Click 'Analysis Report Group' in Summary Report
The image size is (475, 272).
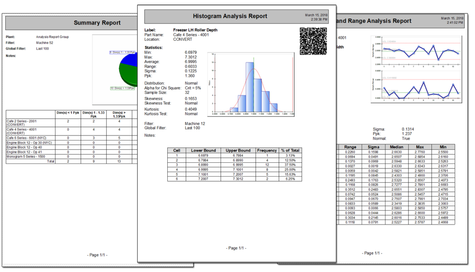[x=52, y=37]
